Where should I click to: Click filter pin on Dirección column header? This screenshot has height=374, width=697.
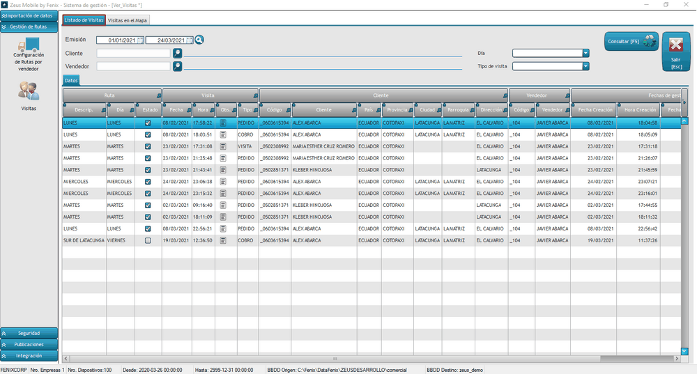click(505, 110)
